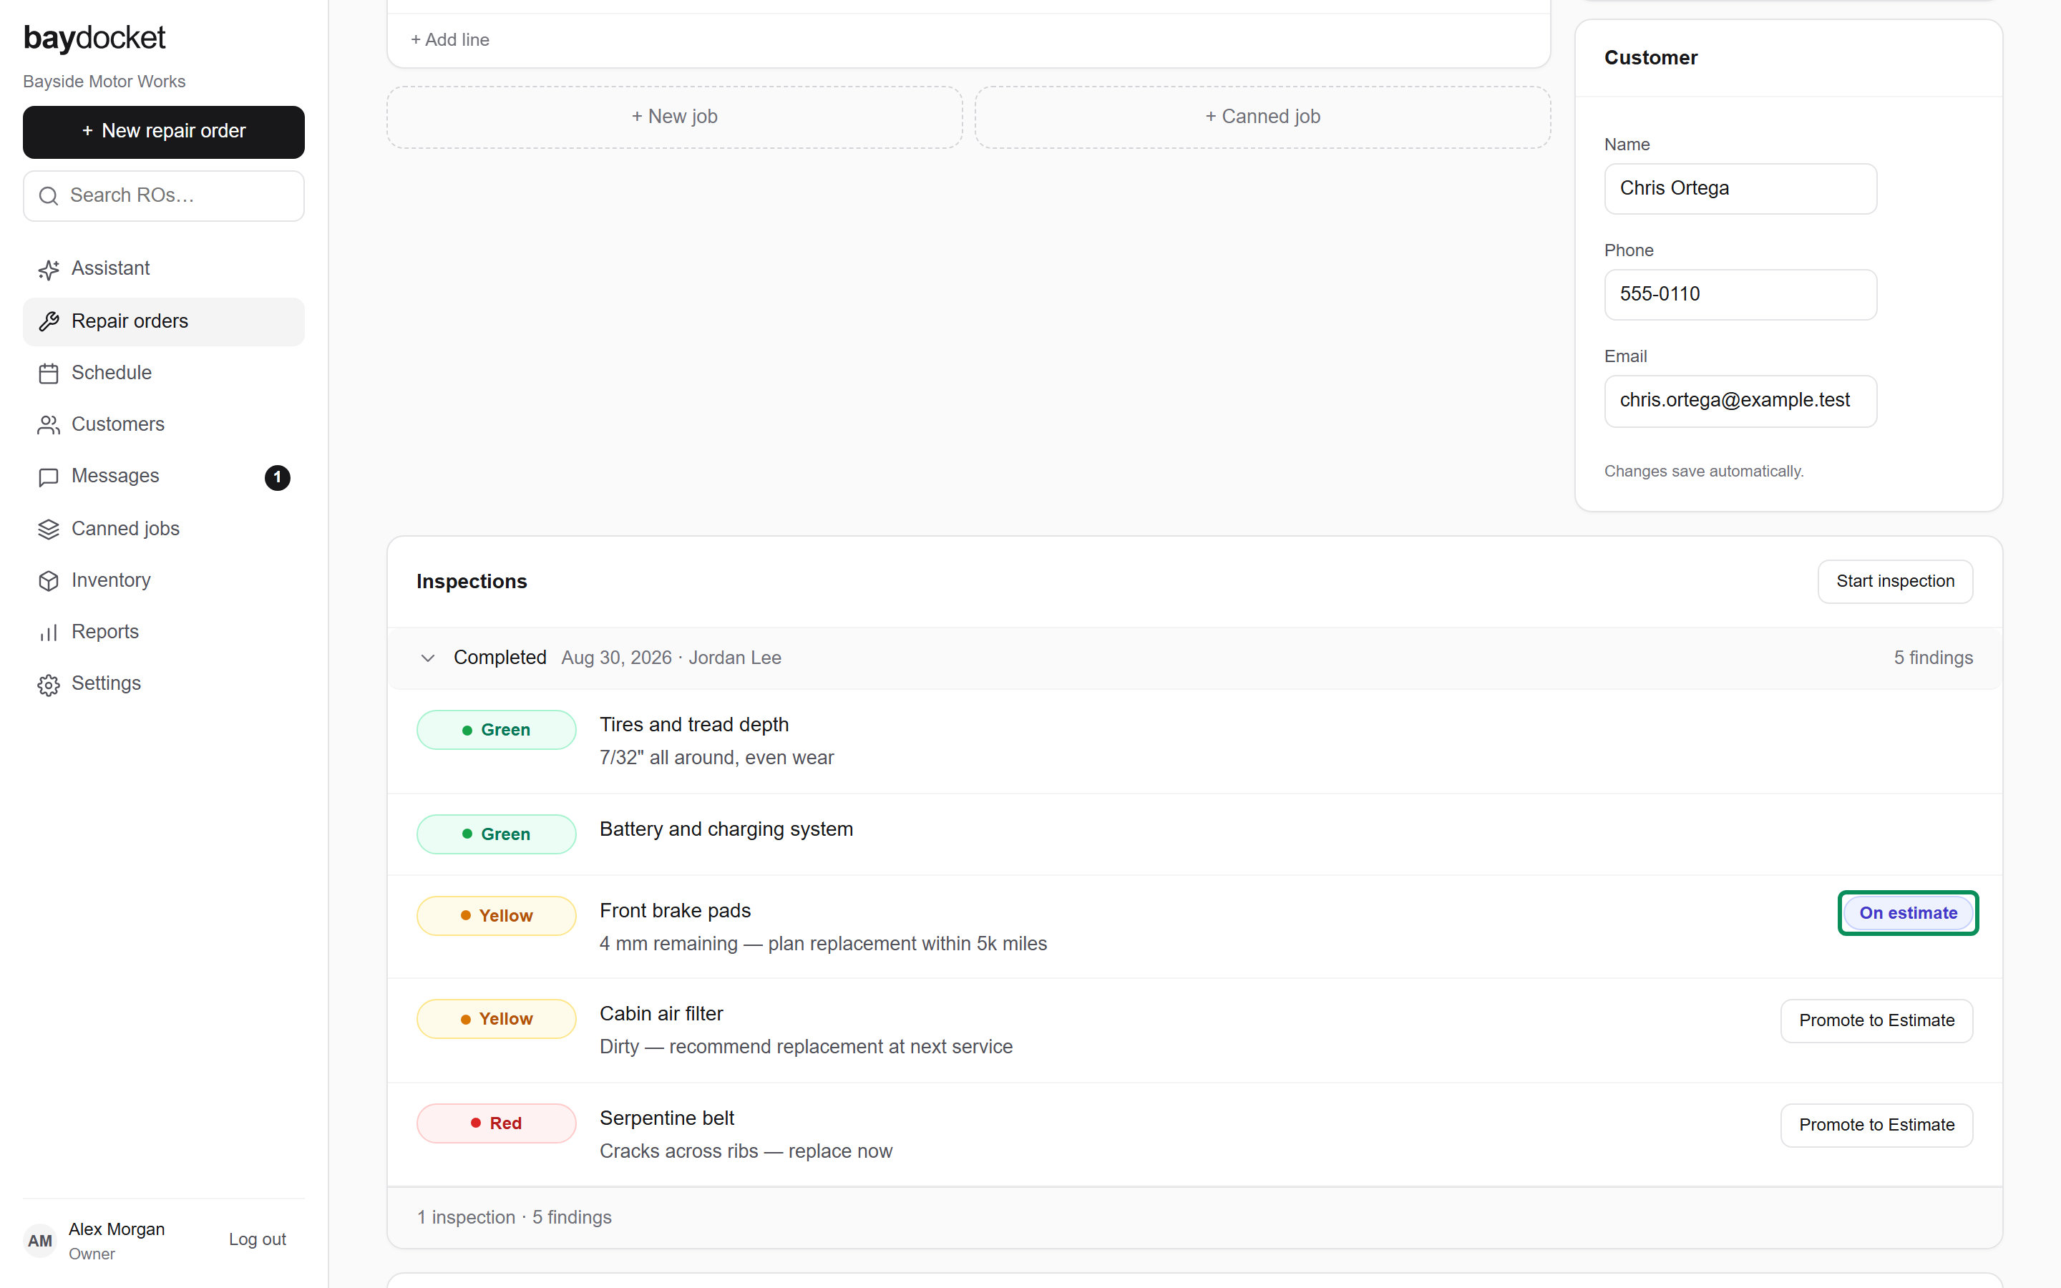Screen dimensions: 2061x1288
Task: Click the 'Customer' panel heading
Action: pos(1650,58)
